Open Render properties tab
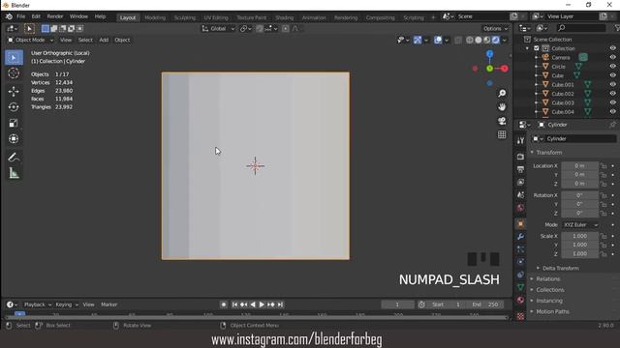 click(x=520, y=157)
